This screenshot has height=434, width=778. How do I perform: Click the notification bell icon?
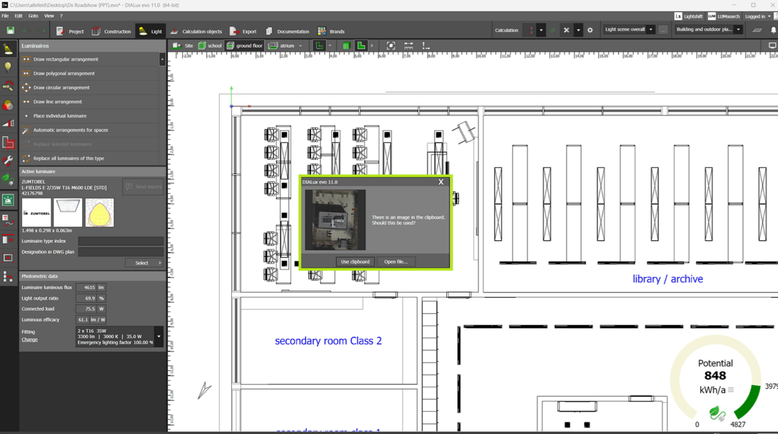[773, 30]
